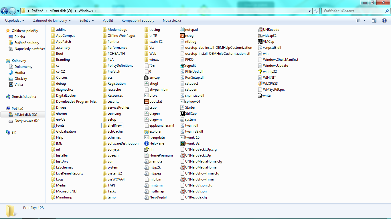The width and height of the screenshot is (391, 219).
Task: Select the SoftwareDistribution folder
Action: [x=121, y=143]
